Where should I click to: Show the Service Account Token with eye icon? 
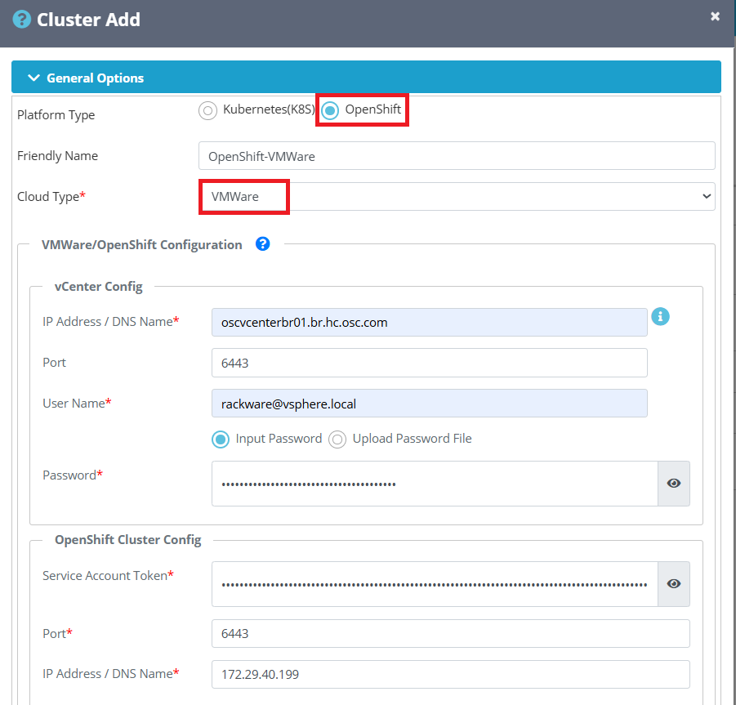pyautogui.click(x=674, y=584)
